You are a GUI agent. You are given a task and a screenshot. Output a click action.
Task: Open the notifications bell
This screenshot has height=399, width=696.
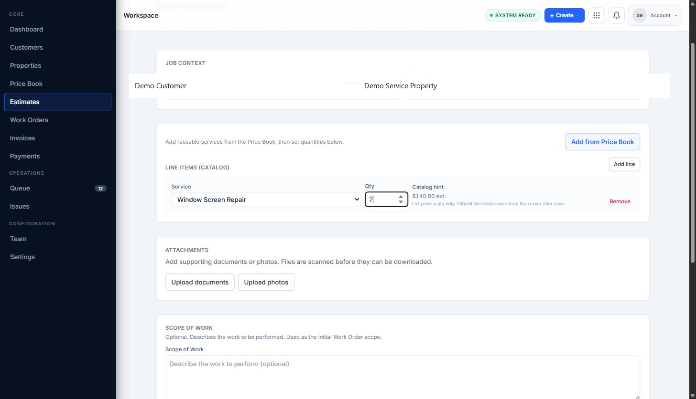[x=617, y=15]
